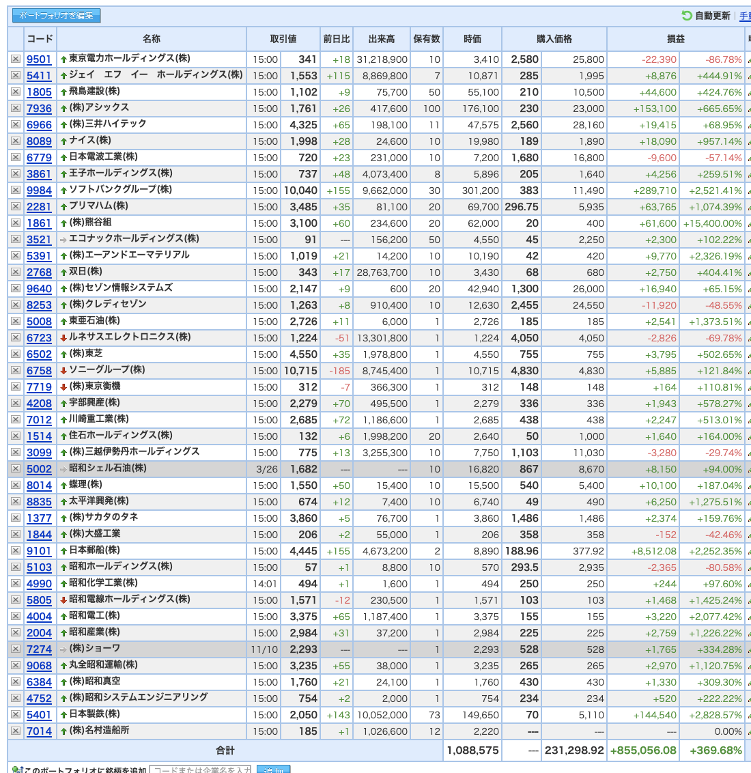The image size is (751, 773).
Task: Remove the 7936 アシックス row via x icon
Action: [x=16, y=108]
